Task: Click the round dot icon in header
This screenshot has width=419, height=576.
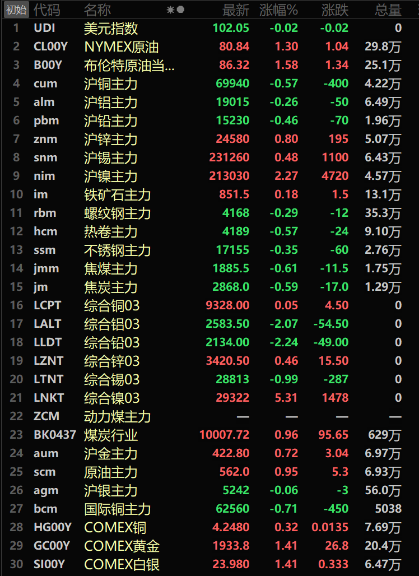Action: click(x=180, y=10)
